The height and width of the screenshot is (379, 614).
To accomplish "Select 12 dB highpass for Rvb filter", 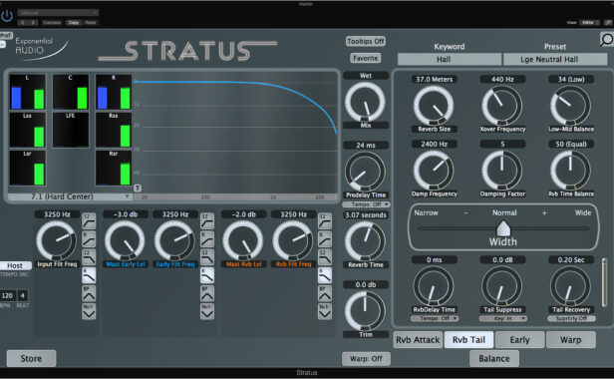I will (x=325, y=221).
